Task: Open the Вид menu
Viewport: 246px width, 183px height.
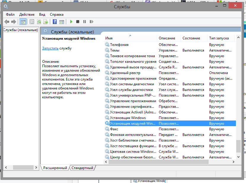Action: point(42,14)
